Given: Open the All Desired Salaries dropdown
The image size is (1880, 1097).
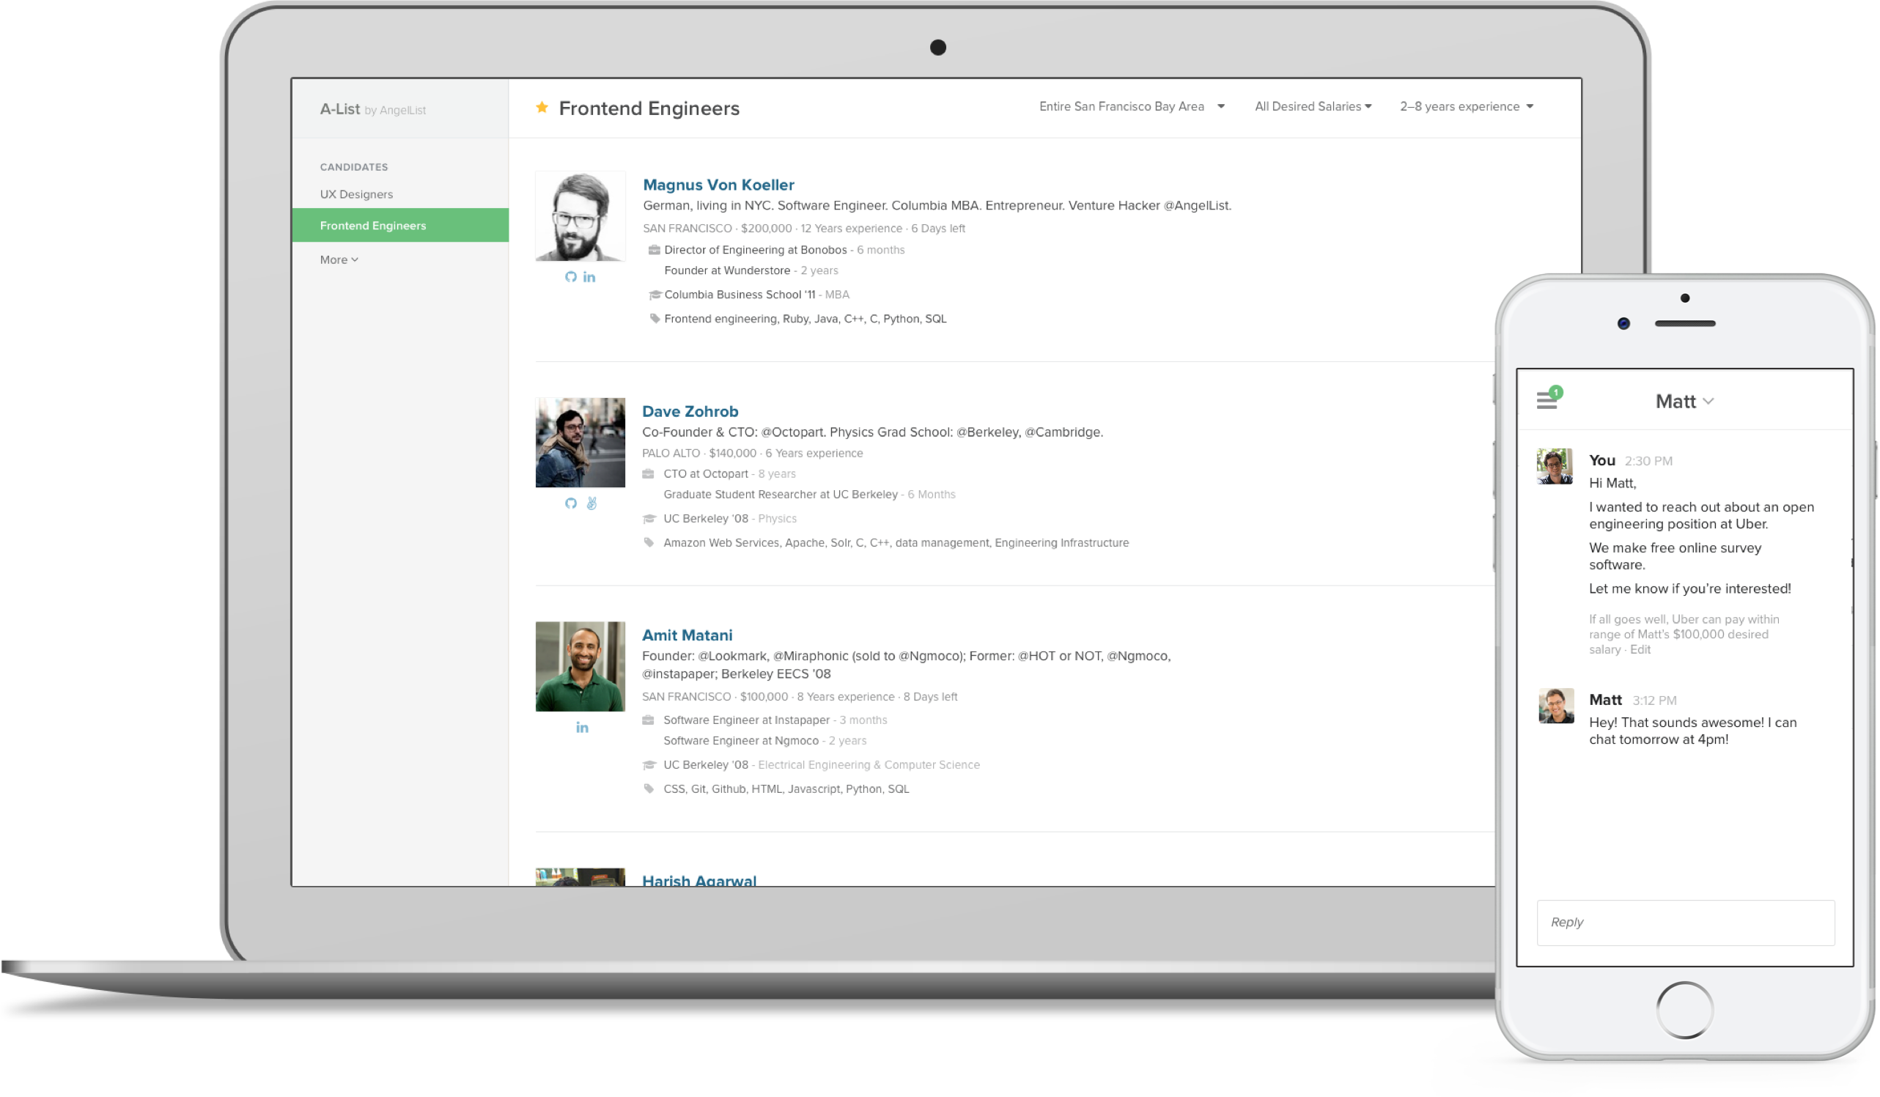Looking at the screenshot, I should tap(1312, 107).
